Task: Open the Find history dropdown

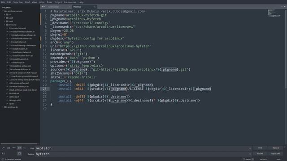Action: click(250, 148)
